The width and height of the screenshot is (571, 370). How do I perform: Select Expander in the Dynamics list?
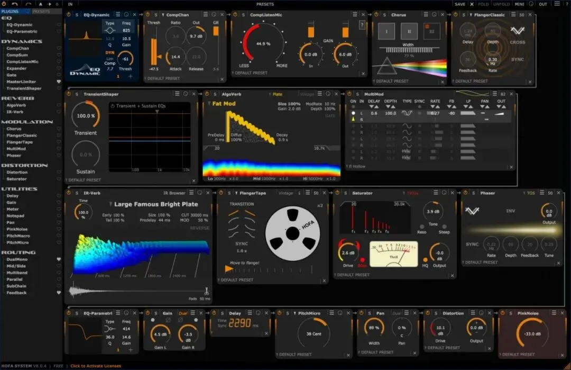pos(16,68)
